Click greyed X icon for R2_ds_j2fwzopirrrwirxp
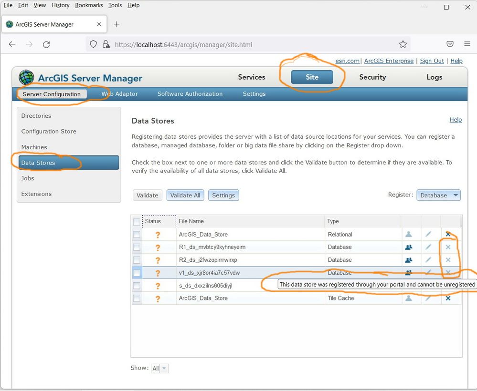This screenshot has width=477, height=391. [448, 260]
